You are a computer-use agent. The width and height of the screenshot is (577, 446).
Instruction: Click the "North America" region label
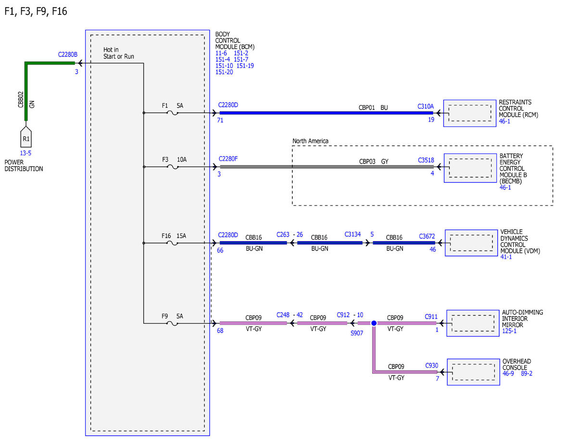coord(311,141)
